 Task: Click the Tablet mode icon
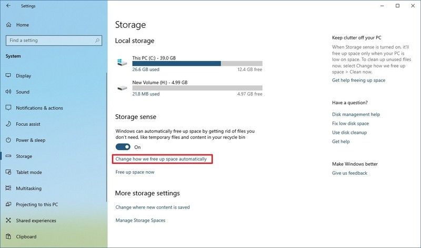(x=8, y=172)
